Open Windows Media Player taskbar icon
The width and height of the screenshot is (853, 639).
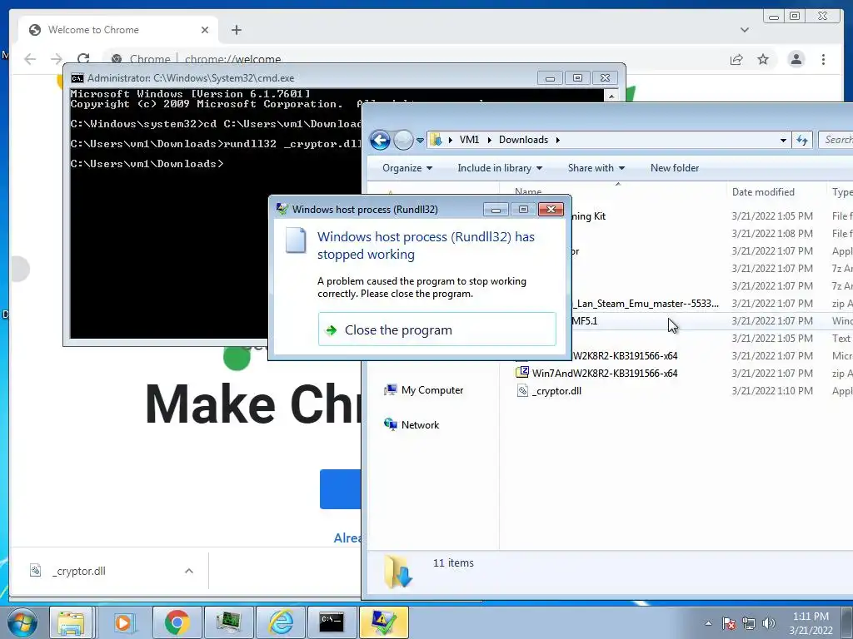click(123, 622)
